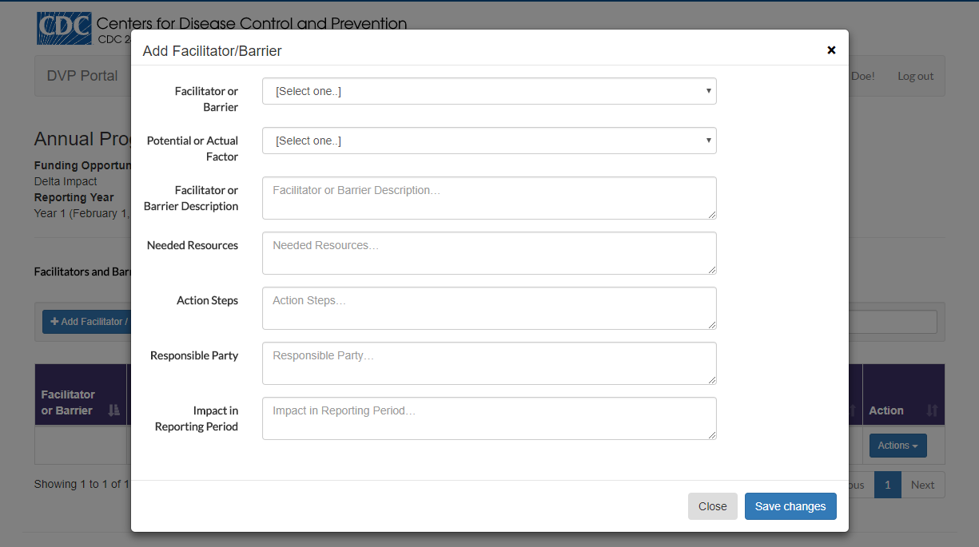The image size is (979, 547).
Task: Grab the resize handle of Needed Resources box
Action: click(x=712, y=270)
